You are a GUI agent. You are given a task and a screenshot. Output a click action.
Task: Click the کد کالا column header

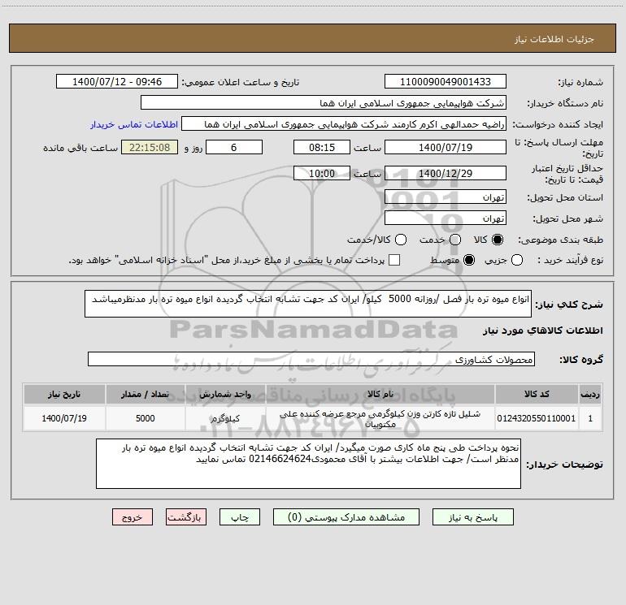pyautogui.click(x=537, y=395)
